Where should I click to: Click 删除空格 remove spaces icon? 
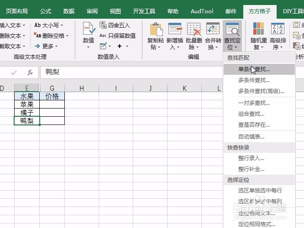(37, 35)
